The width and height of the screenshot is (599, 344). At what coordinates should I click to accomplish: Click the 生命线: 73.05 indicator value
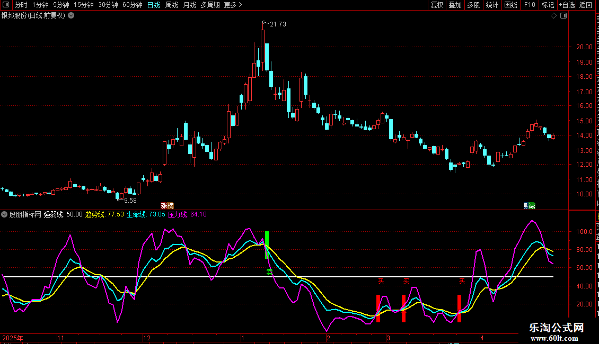click(x=146, y=214)
